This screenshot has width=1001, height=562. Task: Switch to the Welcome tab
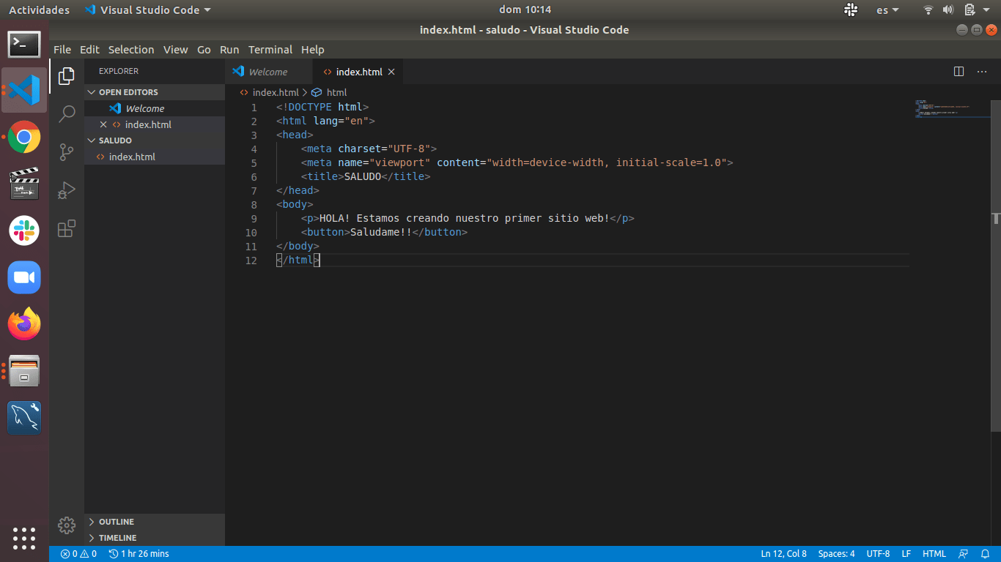(269, 72)
